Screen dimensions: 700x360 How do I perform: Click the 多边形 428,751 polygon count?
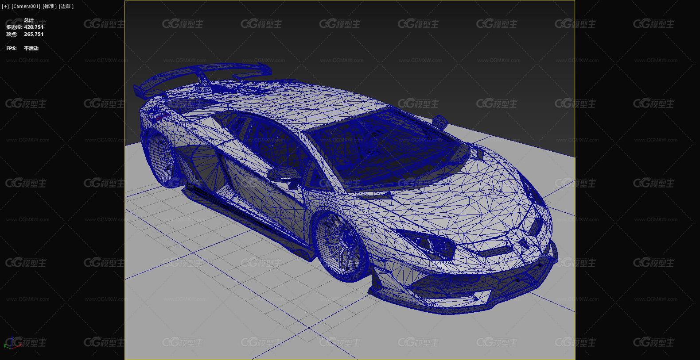click(x=25, y=27)
